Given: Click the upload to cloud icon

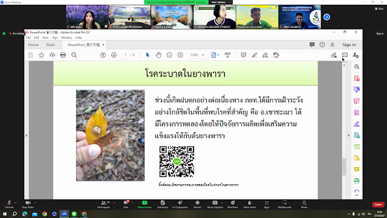Looking at the screenshot, I should [x=53, y=55].
